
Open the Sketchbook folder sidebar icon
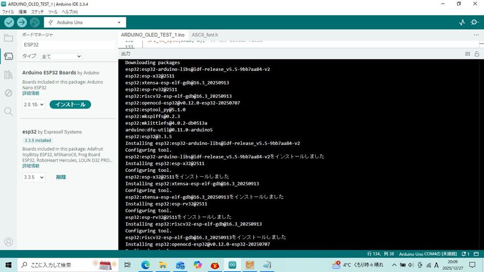[x=8, y=38]
